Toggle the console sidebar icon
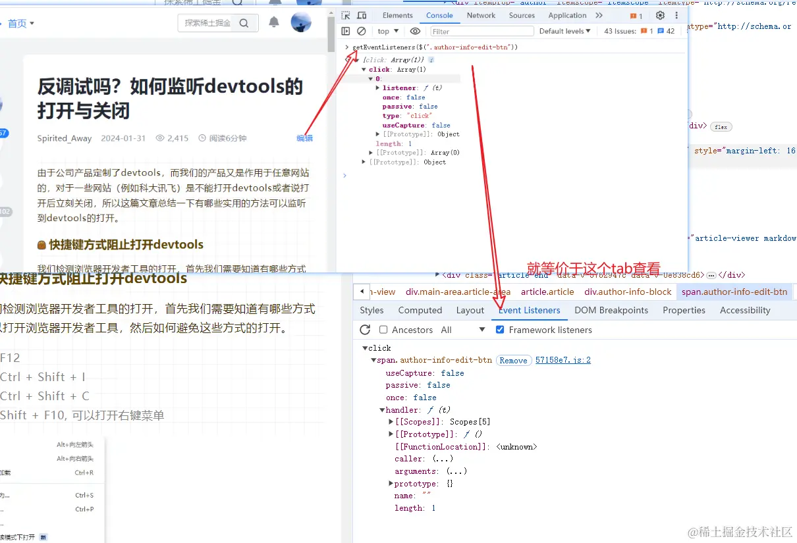Viewport: 797px width, 543px height. pos(346,31)
